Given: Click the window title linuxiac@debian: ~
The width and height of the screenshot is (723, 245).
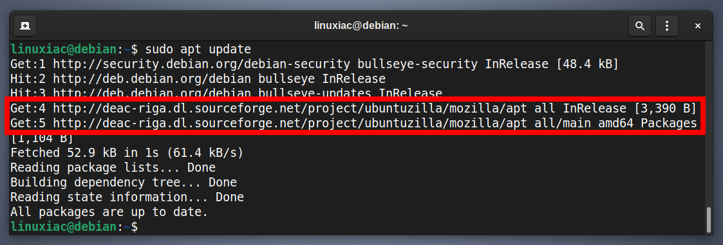Looking at the screenshot, I should 361,26.
